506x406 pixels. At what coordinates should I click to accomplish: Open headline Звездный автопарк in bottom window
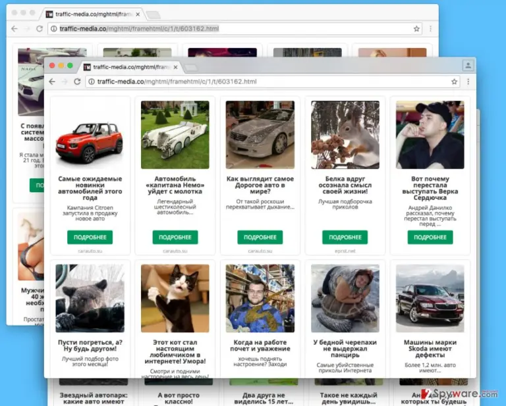[x=94, y=398]
